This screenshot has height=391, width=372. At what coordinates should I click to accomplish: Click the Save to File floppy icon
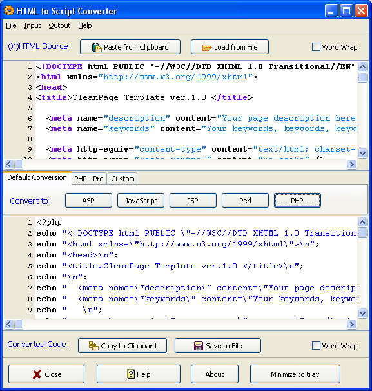click(x=199, y=346)
